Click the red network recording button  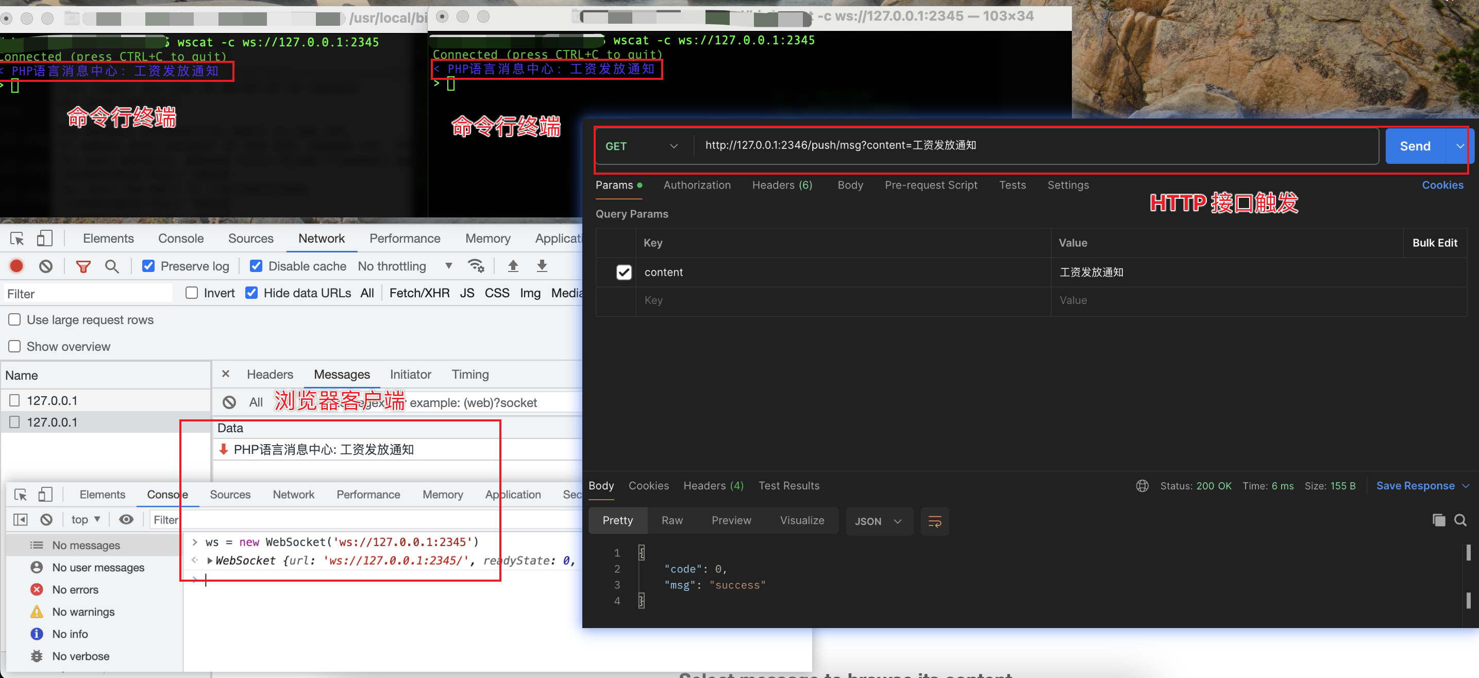pos(16,266)
